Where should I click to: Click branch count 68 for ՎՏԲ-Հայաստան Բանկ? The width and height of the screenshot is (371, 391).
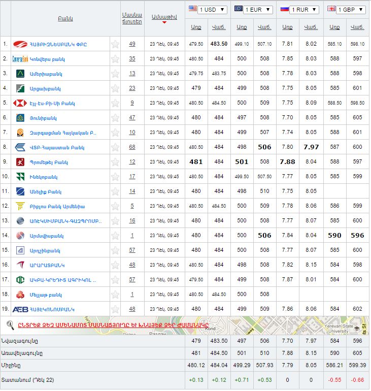[132, 147]
